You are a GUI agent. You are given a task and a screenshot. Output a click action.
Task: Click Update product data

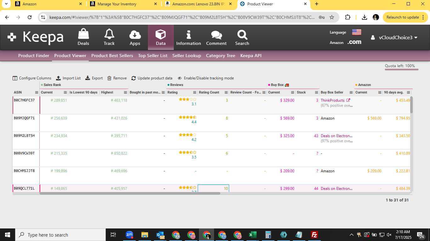click(152, 78)
